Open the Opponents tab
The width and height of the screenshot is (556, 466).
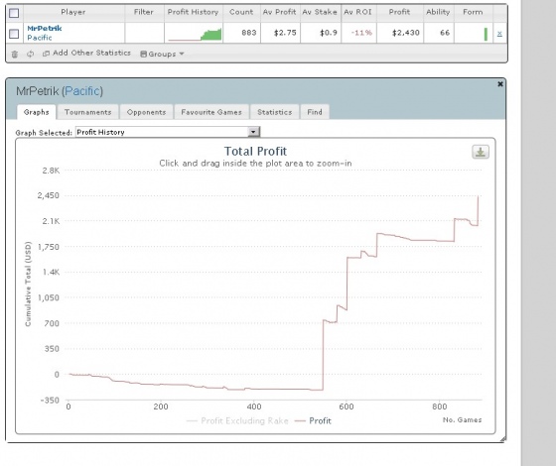147,112
